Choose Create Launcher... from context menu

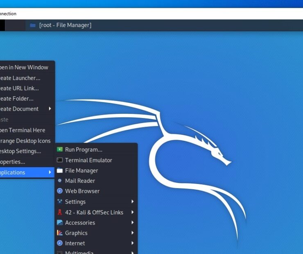click(27, 78)
